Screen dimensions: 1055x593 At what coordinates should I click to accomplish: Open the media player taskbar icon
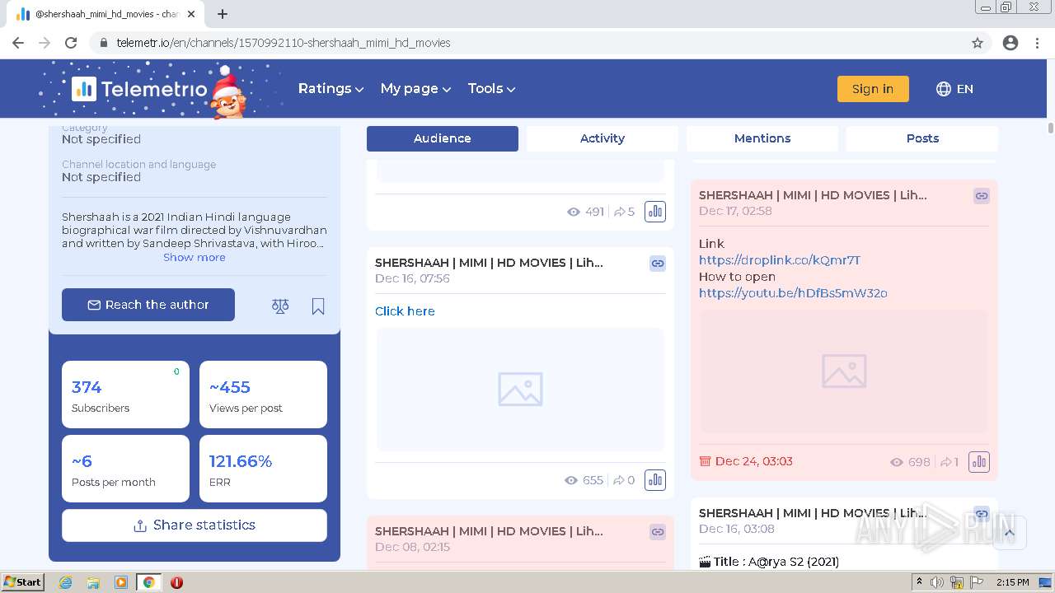point(121,582)
